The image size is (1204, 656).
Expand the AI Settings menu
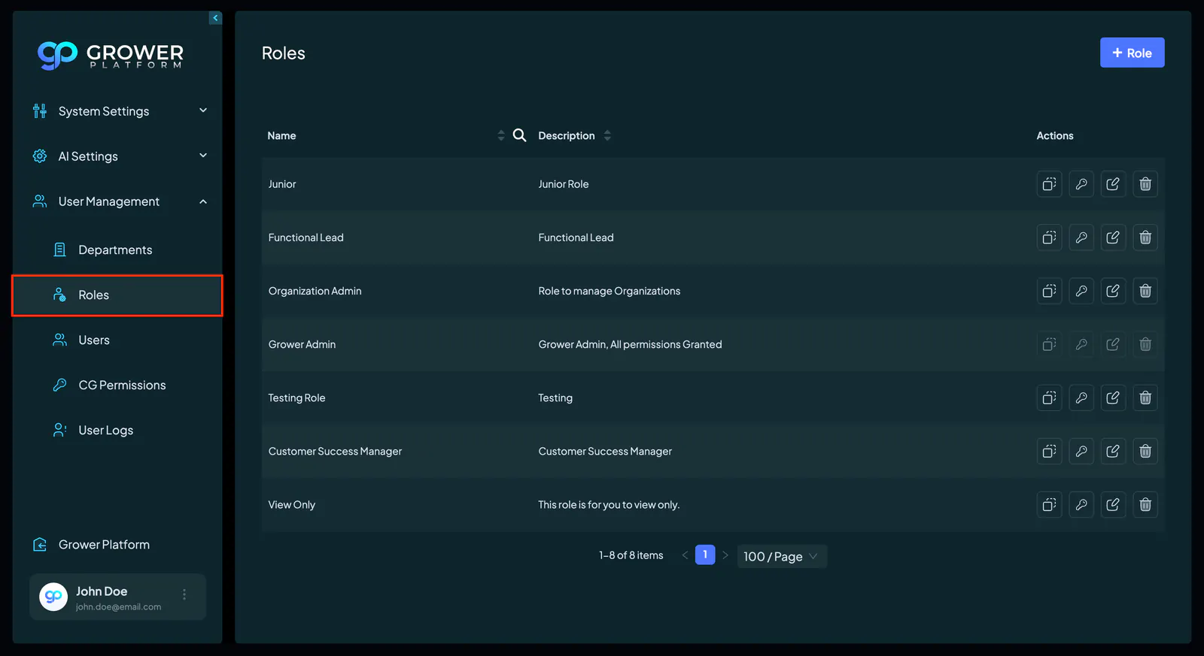click(x=119, y=156)
